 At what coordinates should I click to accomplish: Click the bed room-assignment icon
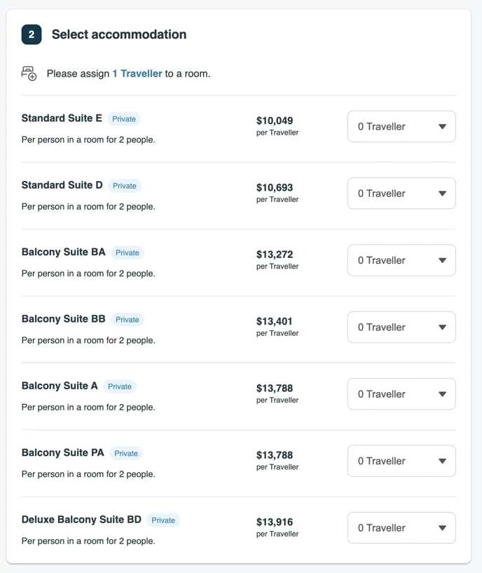29,73
